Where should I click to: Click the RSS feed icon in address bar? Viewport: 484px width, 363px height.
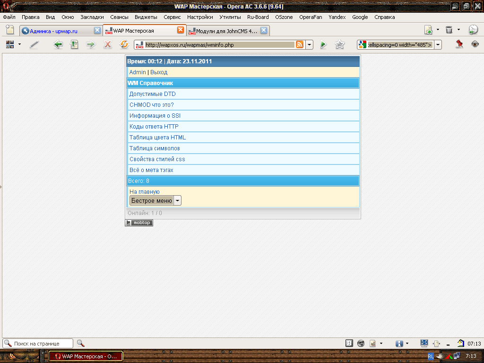(299, 44)
